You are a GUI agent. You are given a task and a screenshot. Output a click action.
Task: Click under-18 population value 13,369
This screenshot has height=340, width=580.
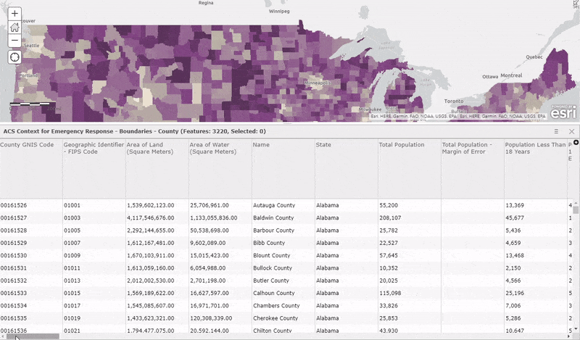[x=515, y=205]
